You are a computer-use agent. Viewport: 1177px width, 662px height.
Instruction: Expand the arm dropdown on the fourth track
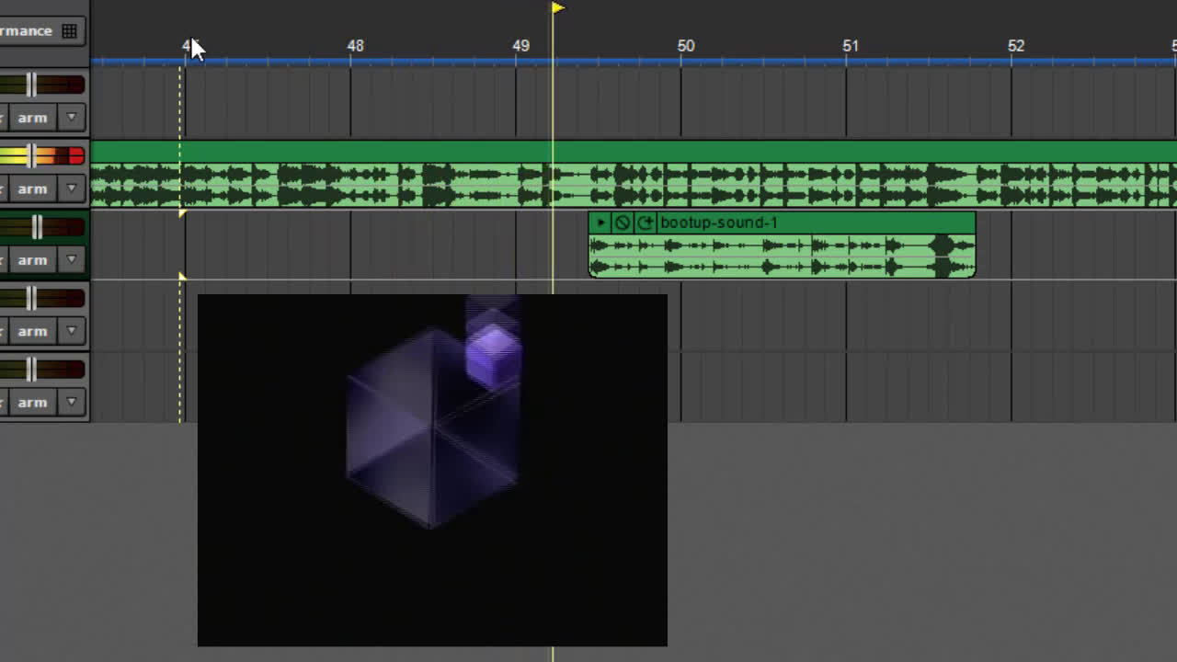tap(71, 331)
